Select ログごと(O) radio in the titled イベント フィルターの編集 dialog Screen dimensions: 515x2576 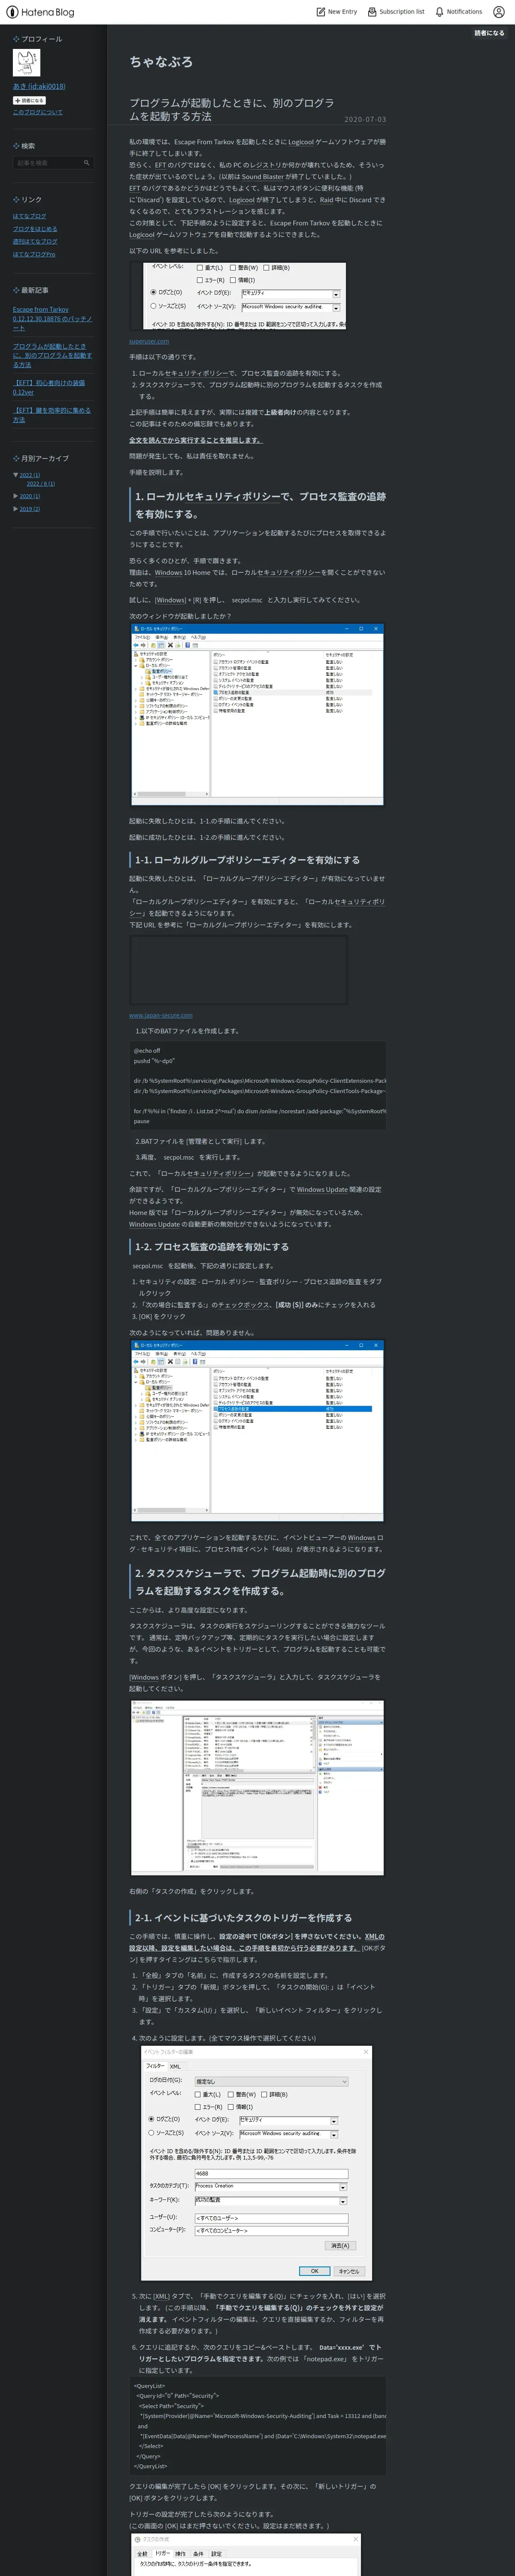coord(151,2119)
